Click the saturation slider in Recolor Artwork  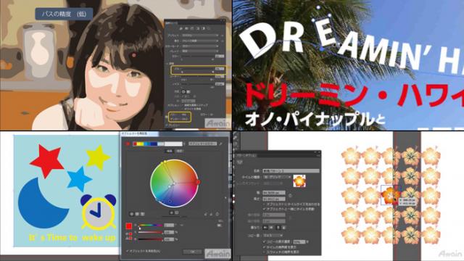click(151, 232)
